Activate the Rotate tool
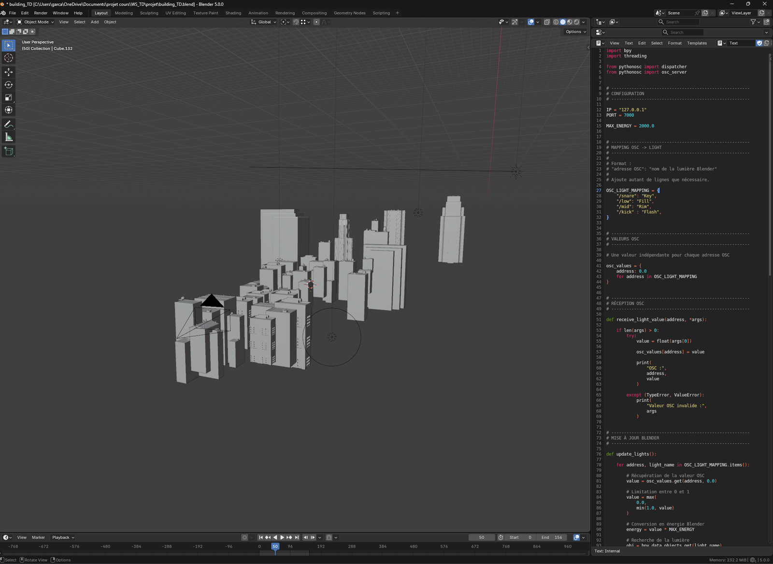Image resolution: width=773 pixels, height=564 pixels. [8, 85]
